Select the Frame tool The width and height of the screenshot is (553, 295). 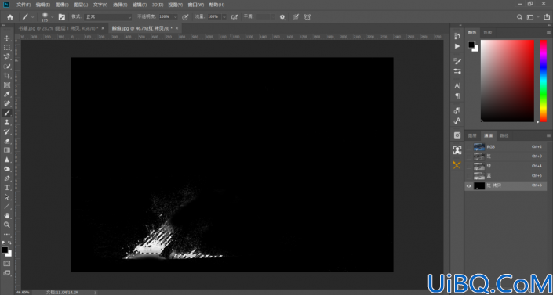pos(7,85)
